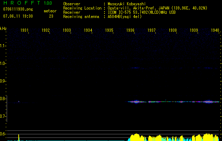Click the small meteor echo near 1931
This screenshot has width=222, height=141.
click(19, 102)
